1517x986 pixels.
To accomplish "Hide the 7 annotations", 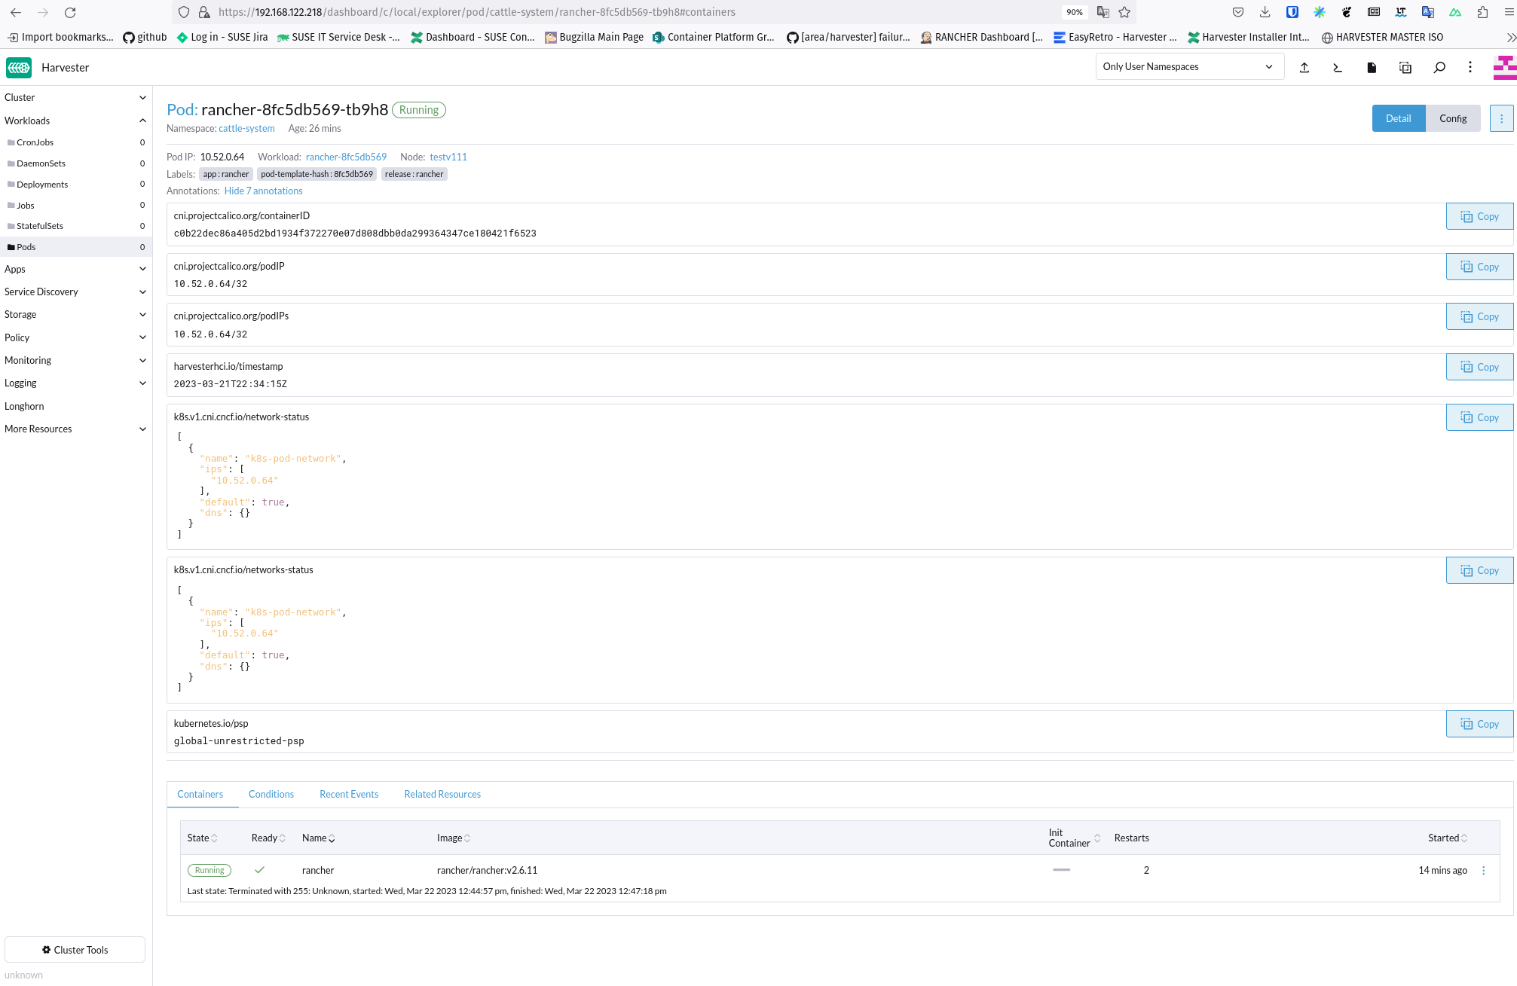I will (x=263, y=191).
